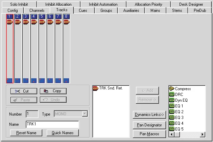Select the Dyn EQ module icon
Viewport: 213px width, 142px height.
point(172,100)
